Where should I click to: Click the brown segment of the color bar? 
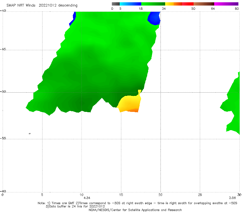204,4
